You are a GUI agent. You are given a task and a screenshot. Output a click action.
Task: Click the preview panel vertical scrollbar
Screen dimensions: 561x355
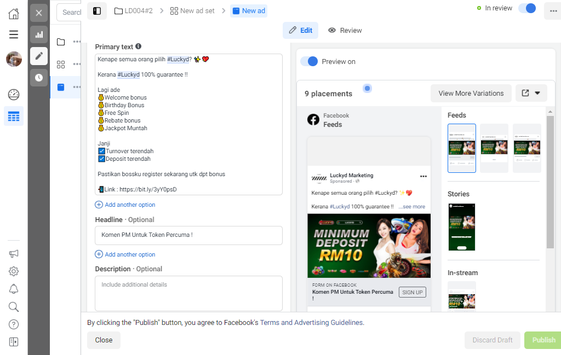[x=550, y=182]
